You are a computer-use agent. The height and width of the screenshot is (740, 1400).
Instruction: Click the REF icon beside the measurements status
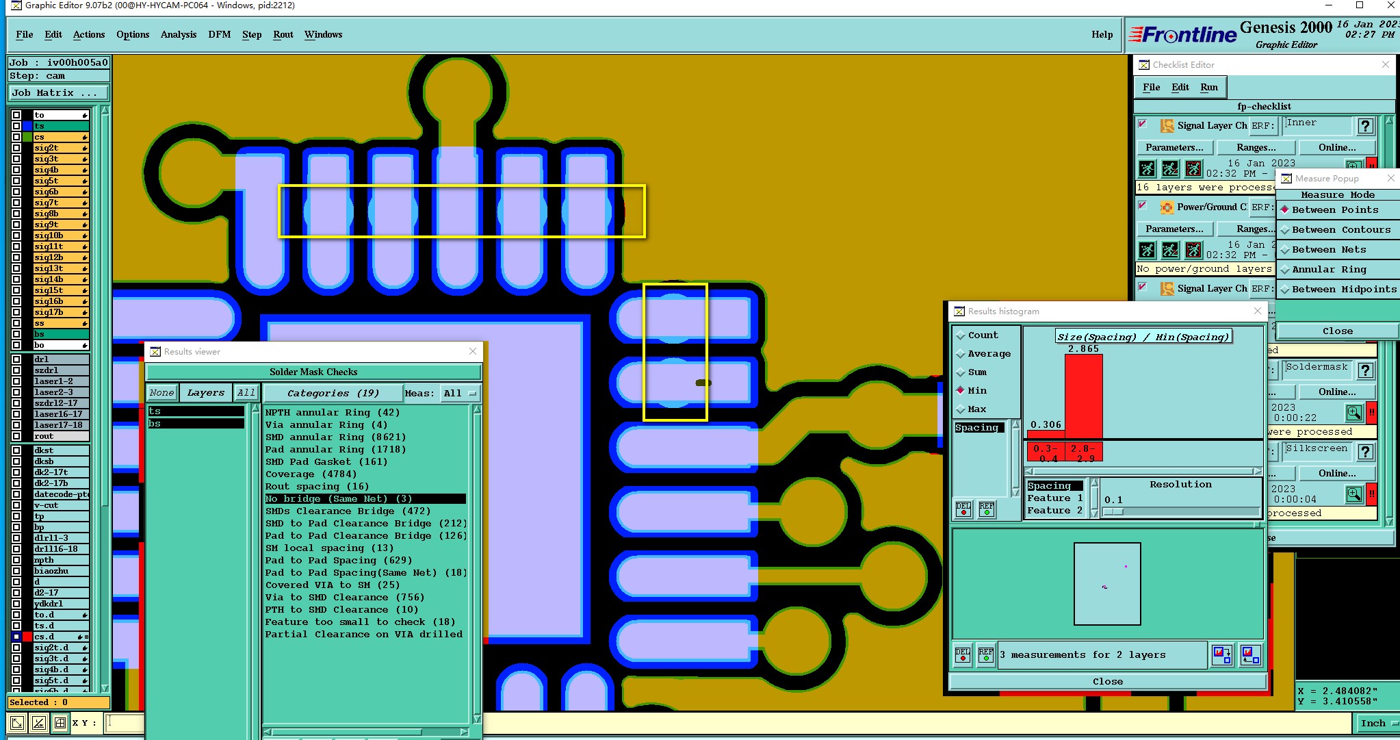click(x=986, y=655)
